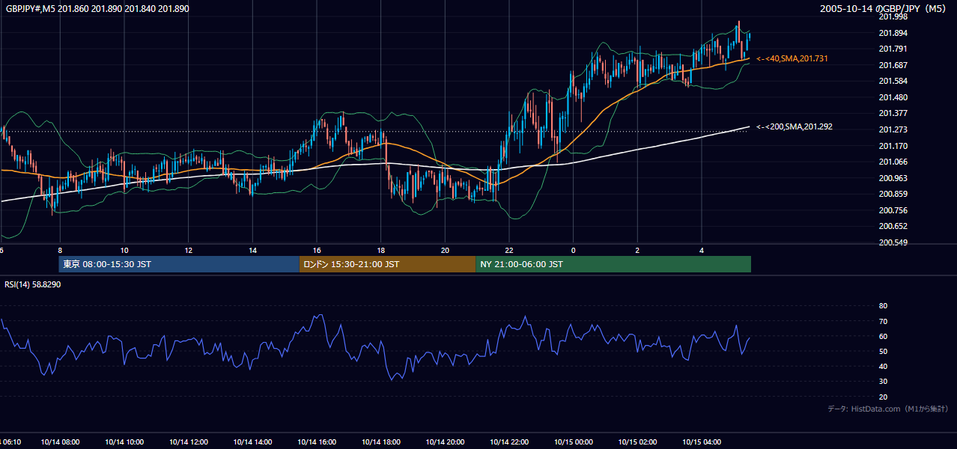Viewport: 957px width, 449px height.
Task: Click the 10/14 08:00 time label
Action: (x=60, y=442)
